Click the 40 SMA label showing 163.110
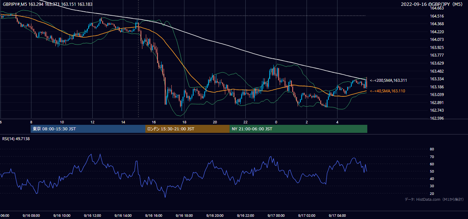Viewport: 468px width, 219px height. (x=388, y=91)
